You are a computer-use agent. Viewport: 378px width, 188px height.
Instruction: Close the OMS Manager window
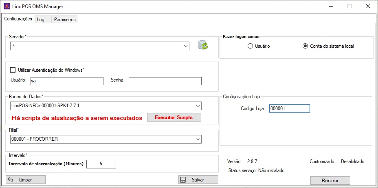pyautogui.click(x=368, y=6)
